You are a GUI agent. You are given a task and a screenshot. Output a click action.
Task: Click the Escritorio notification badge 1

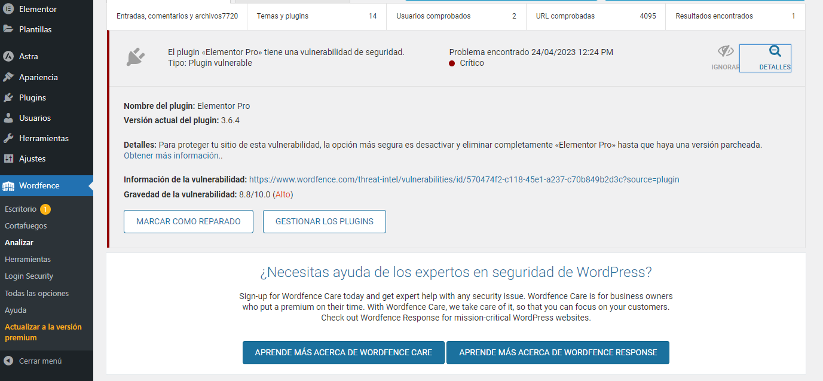tap(45, 209)
